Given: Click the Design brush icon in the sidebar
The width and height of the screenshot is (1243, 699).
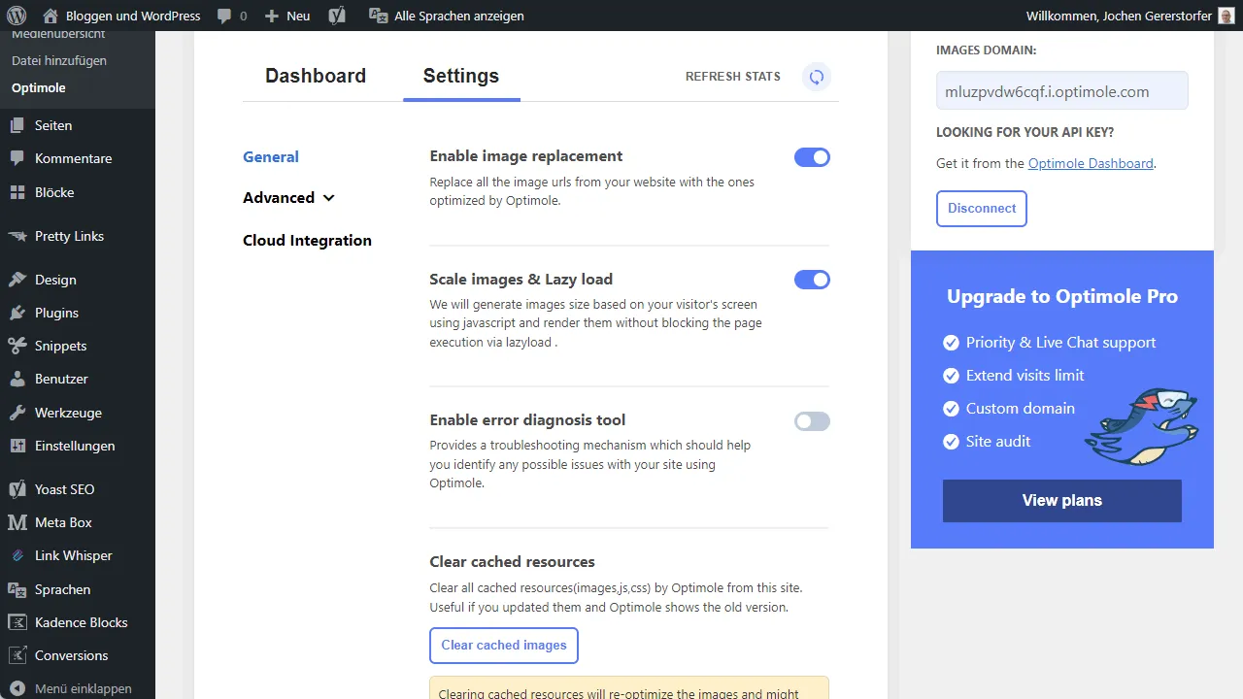Looking at the screenshot, I should [x=17, y=280].
